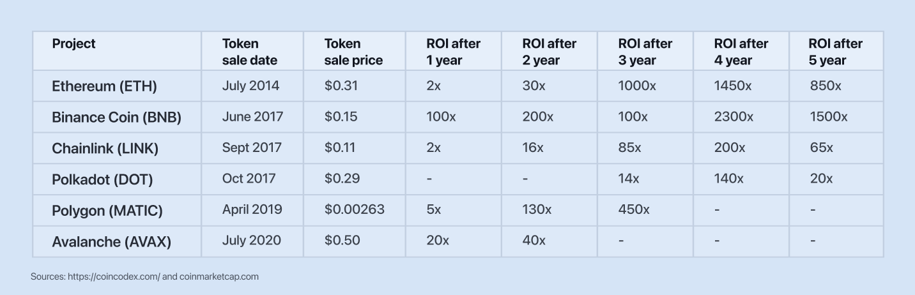Select the ROI after 1 year header
The image size is (915, 295).
(x=453, y=52)
